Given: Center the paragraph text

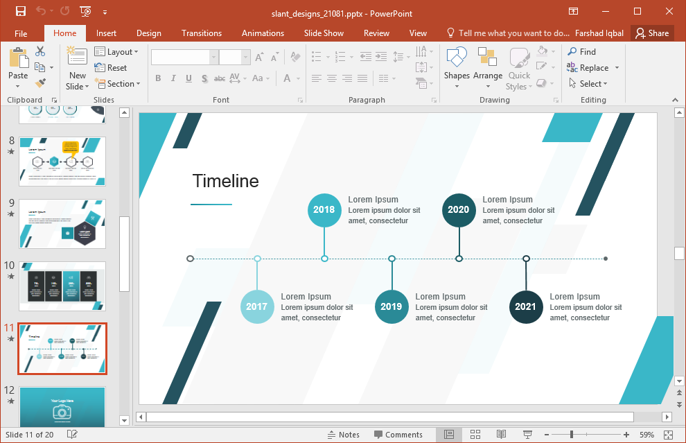Looking at the screenshot, I should pos(332,78).
